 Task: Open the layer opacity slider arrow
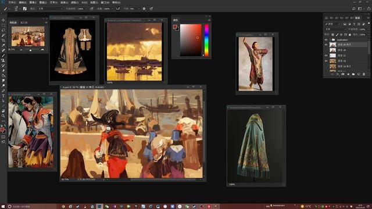pos(367,29)
